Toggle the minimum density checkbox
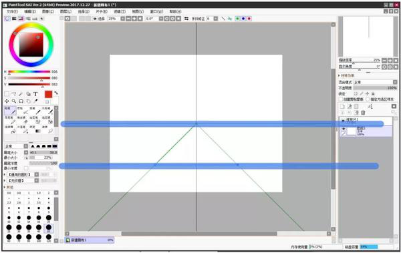This screenshot has width=401, height=253. pyautogui.click(x=26, y=168)
